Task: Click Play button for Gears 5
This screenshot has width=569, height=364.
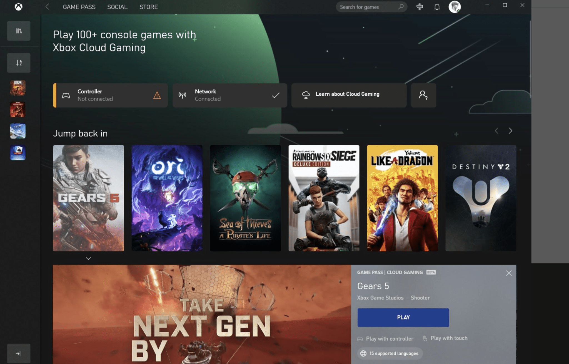Action: click(x=403, y=317)
